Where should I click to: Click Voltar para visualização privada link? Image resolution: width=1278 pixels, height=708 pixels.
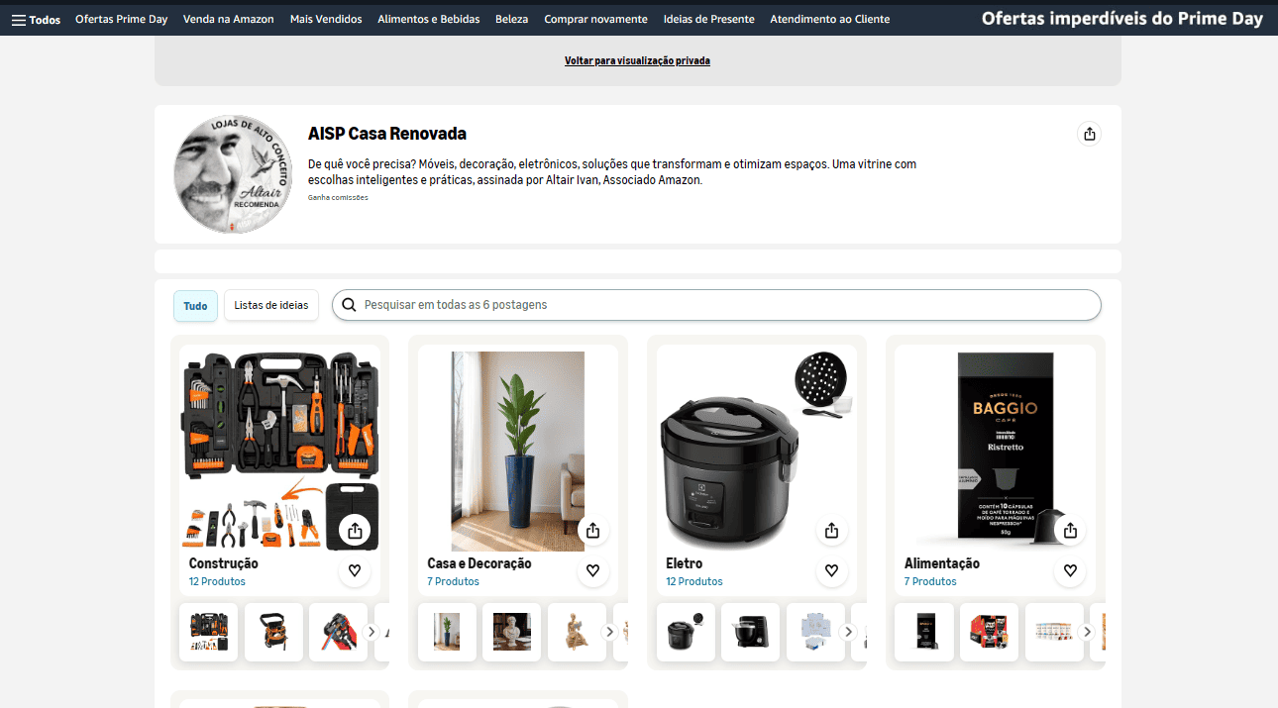pos(637,60)
